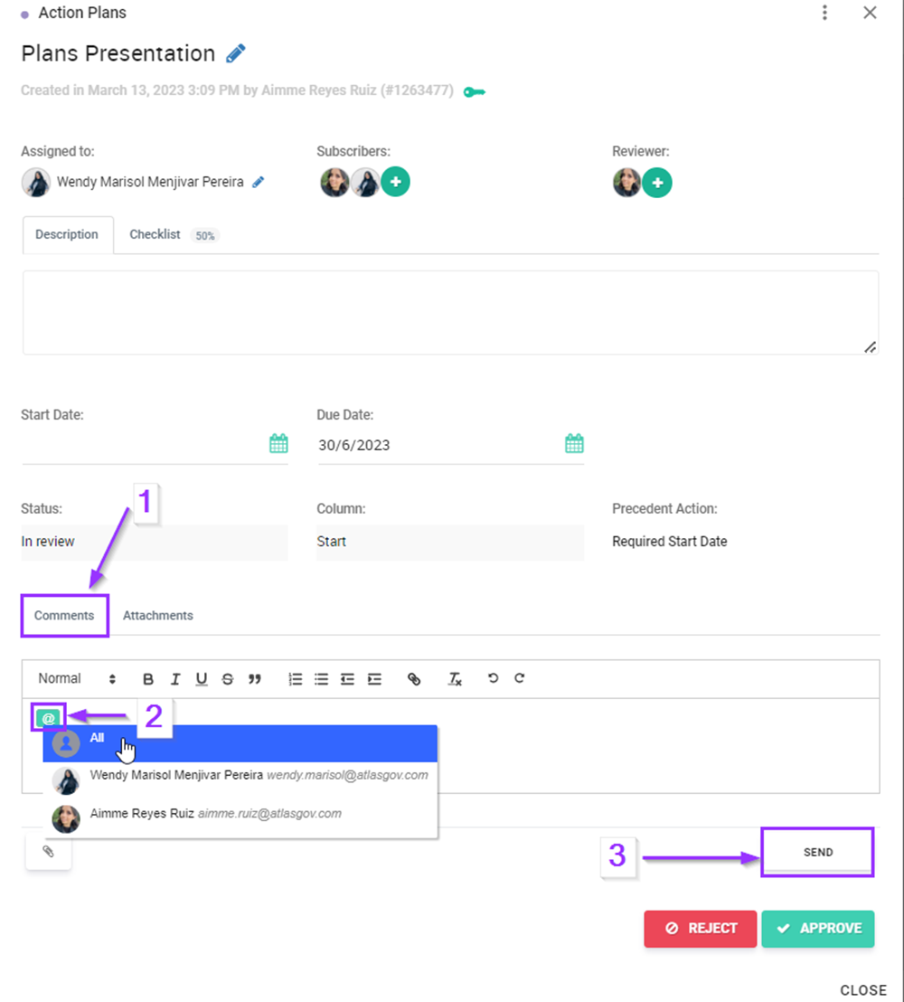This screenshot has height=1002, width=904.
Task: Open the calendar picker for Due Date
Action: pos(573,443)
